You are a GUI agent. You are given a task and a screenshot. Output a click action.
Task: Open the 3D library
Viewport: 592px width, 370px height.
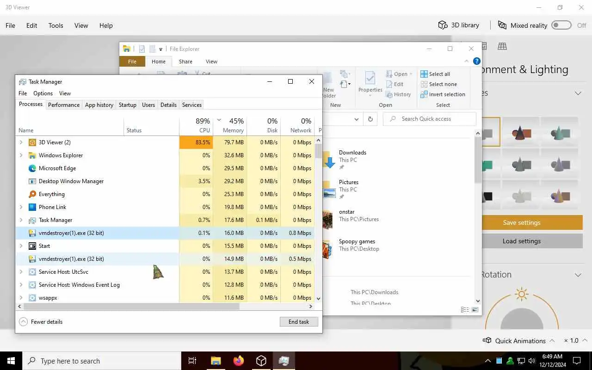[458, 25]
